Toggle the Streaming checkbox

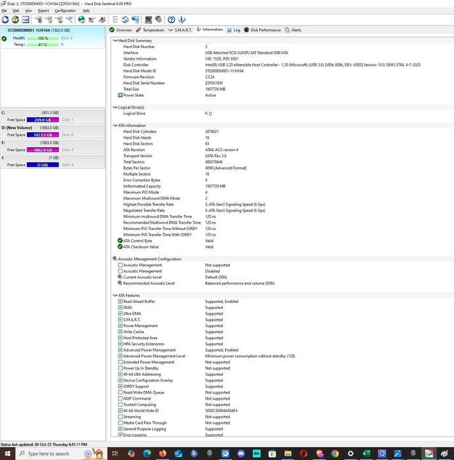click(x=120, y=417)
